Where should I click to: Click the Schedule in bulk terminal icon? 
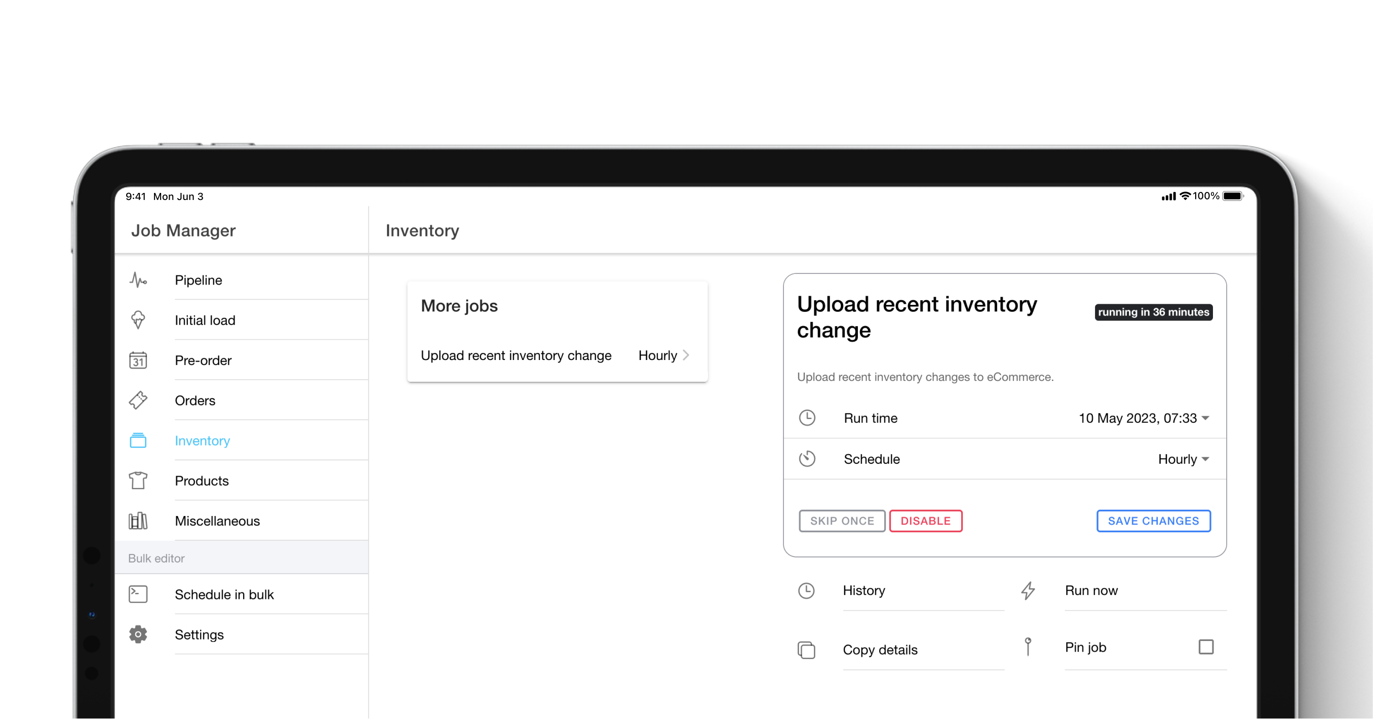tap(138, 594)
